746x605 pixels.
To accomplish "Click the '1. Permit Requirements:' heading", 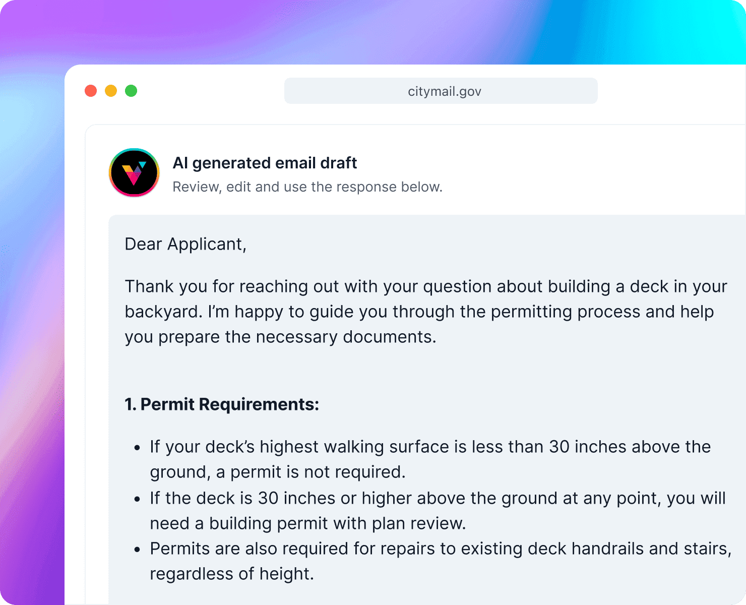I will pos(222,404).
